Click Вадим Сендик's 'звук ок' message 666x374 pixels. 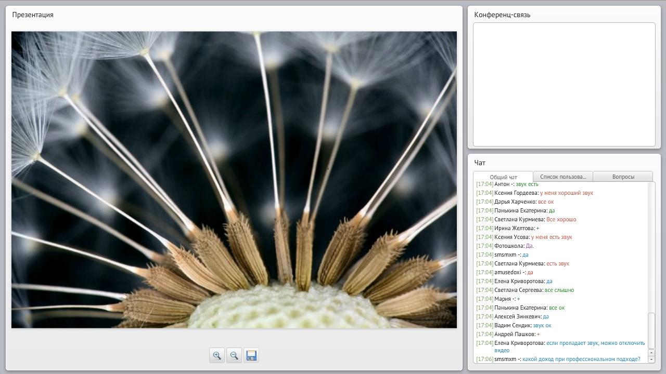tap(542, 325)
